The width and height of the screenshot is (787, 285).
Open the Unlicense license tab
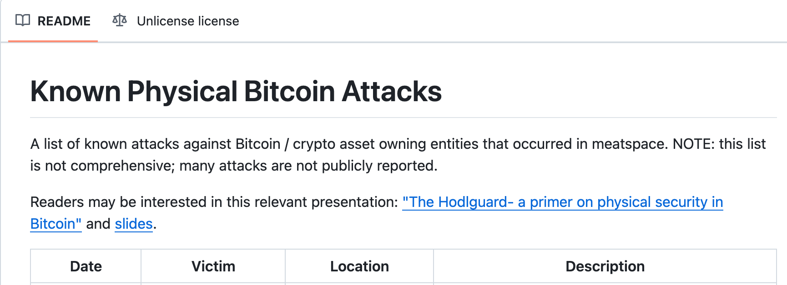pyautogui.click(x=176, y=21)
